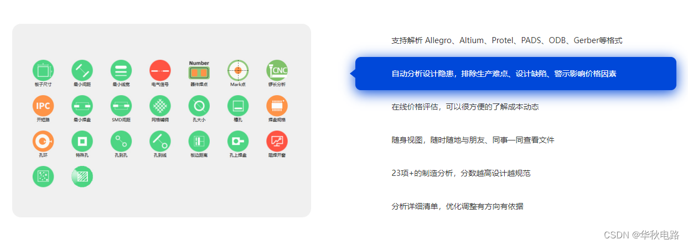
Task: Open the 孔到线 hole-to-trace icon
Action: [160, 142]
